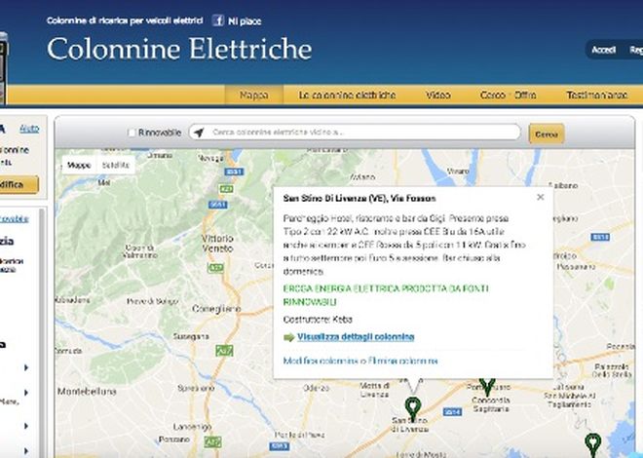The width and height of the screenshot is (643, 458).
Task: Click the Susegana map label
Action: pos(191,336)
